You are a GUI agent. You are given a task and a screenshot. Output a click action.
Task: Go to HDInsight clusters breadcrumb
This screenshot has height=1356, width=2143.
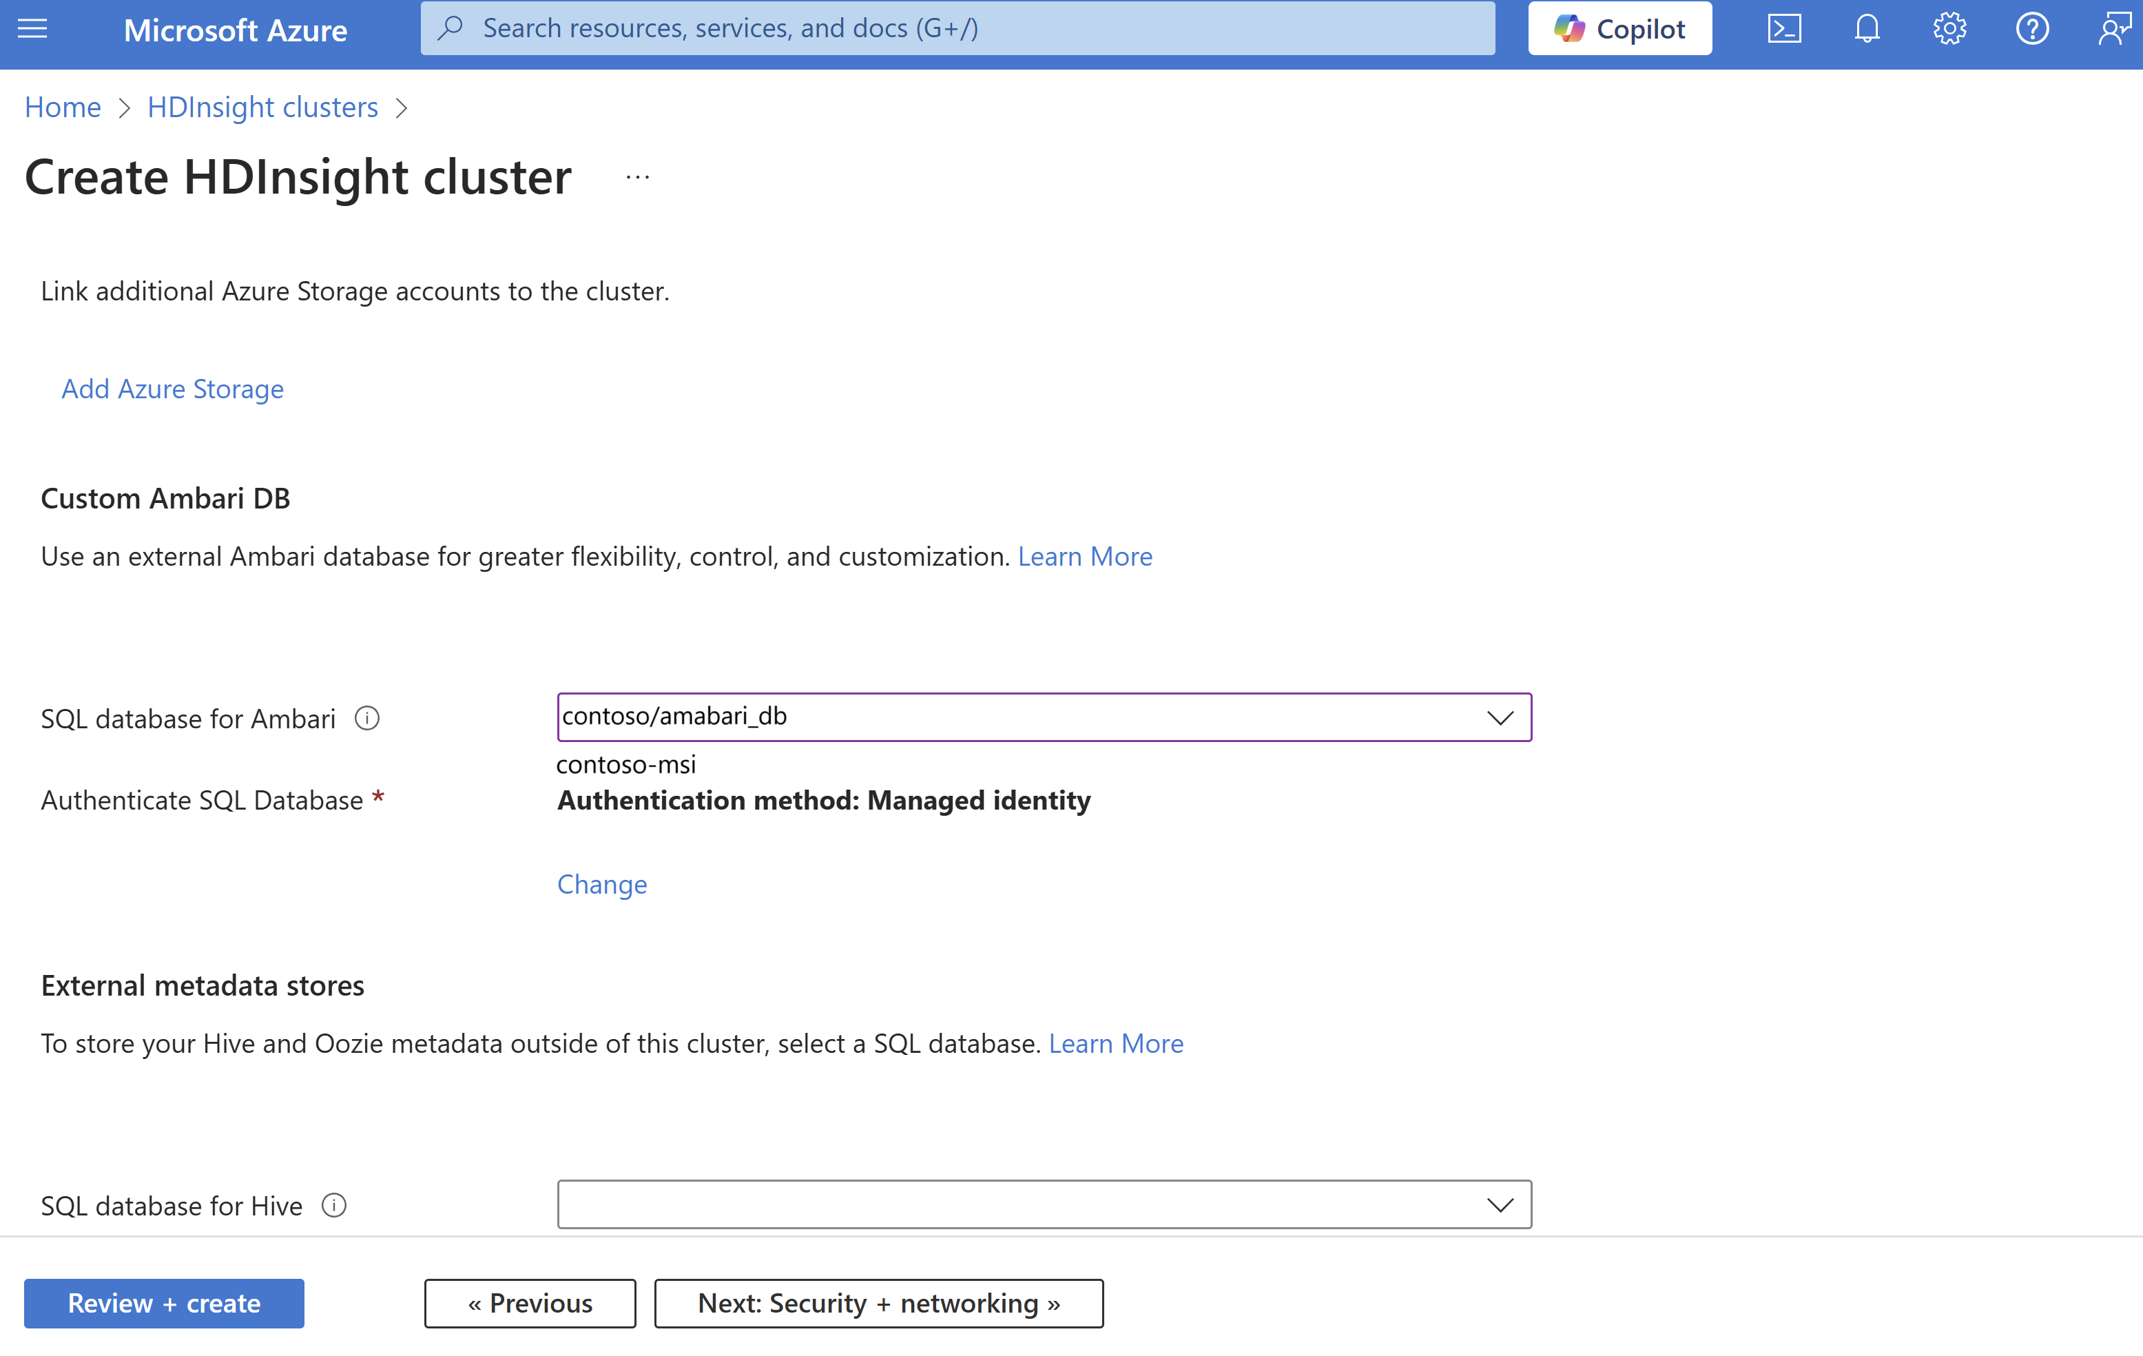[262, 107]
